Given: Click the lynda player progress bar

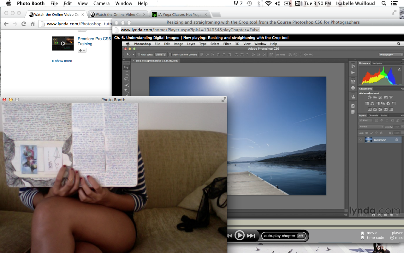Looking at the screenshot, I should coord(316,223).
